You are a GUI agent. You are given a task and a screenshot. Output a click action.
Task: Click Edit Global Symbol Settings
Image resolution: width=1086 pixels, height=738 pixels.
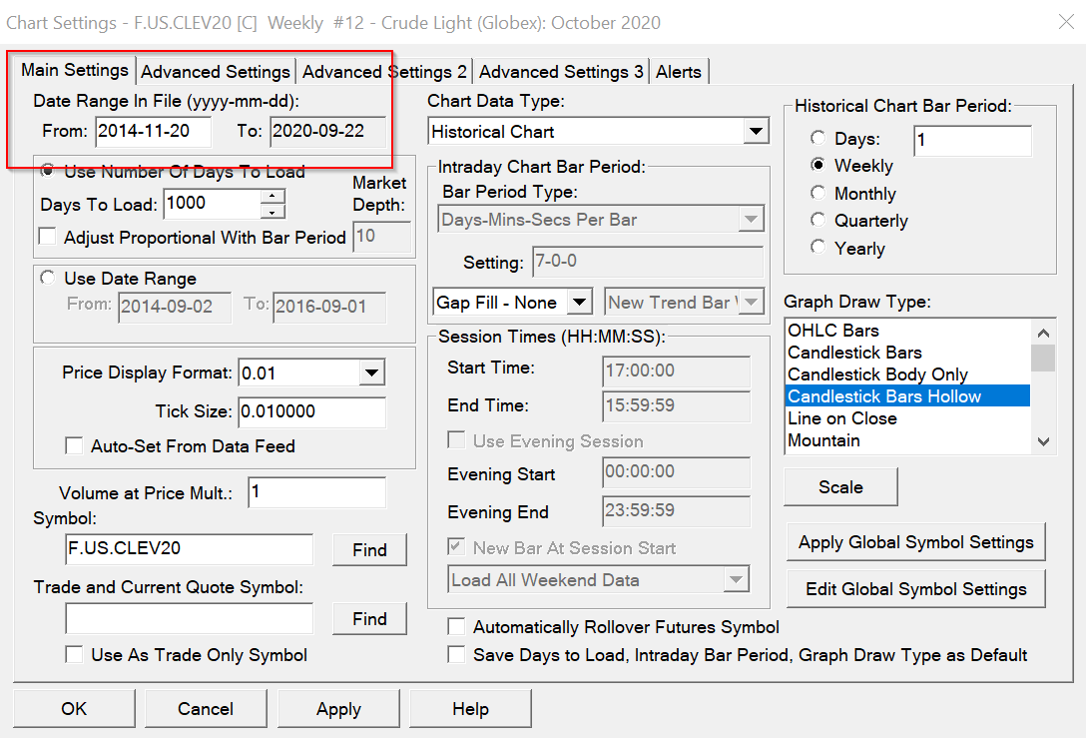click(x=915, y=589)
